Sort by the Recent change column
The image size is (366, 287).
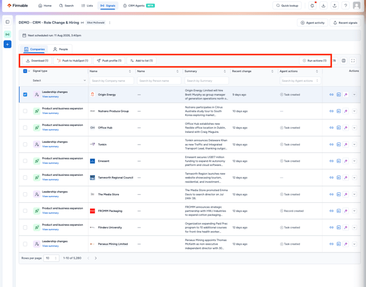pos(272,71)
